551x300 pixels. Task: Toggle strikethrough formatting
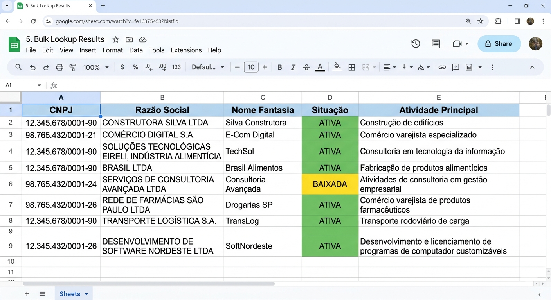[306, 67]
